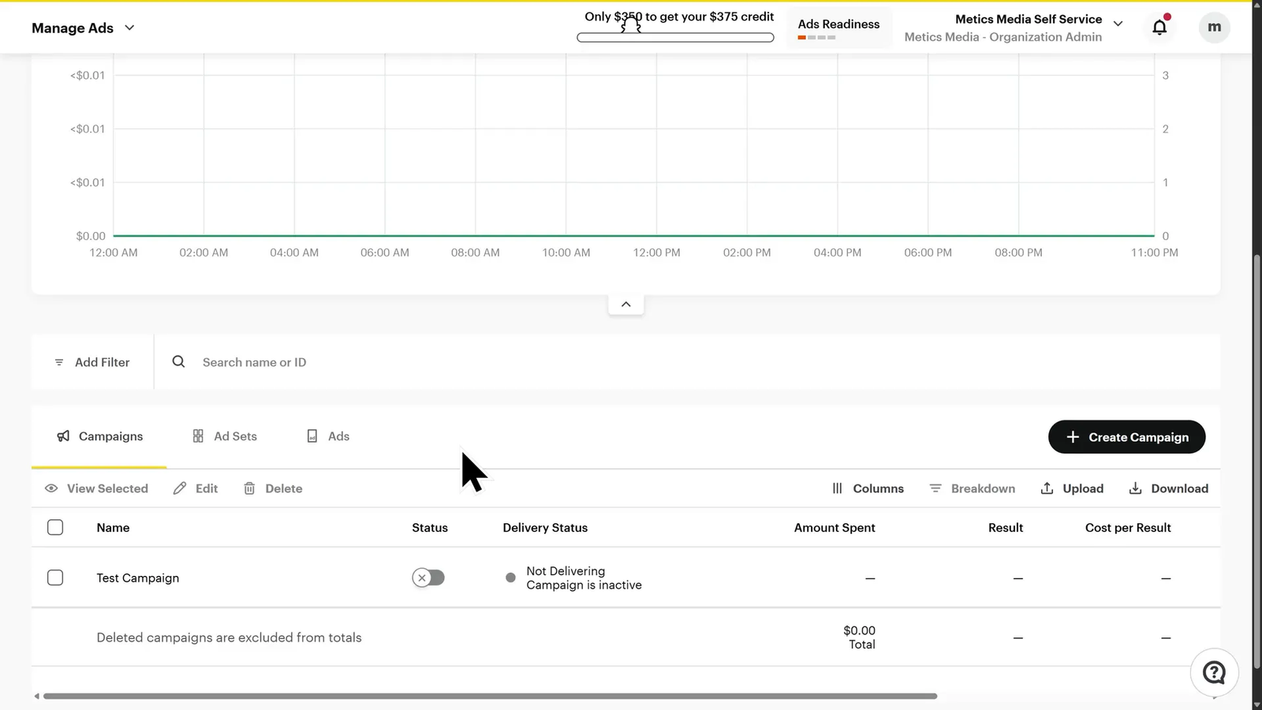Click the 'Metics Media - Organization Admin' text

1003,37
